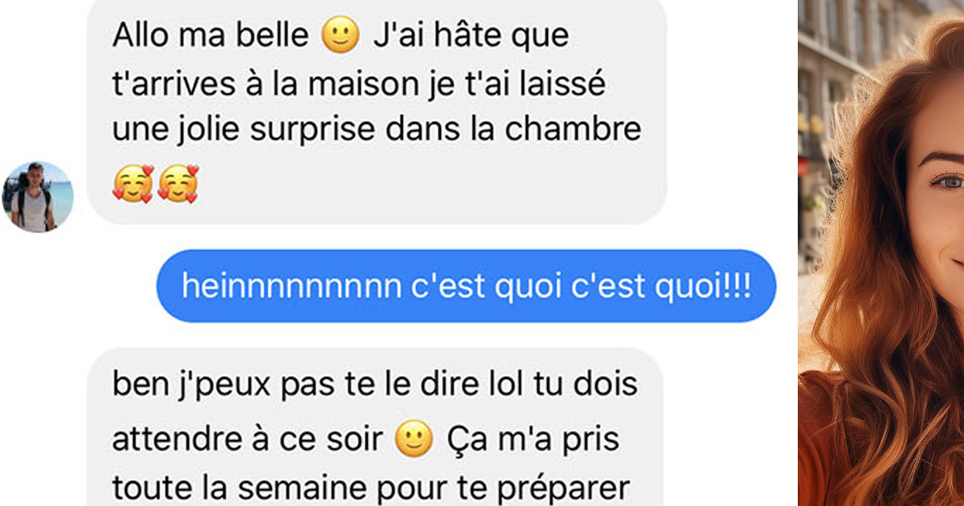Click the smiley emoji after "Allo ma belle"
This screenshot has width=964, height=506.
(x=340, y=36)
